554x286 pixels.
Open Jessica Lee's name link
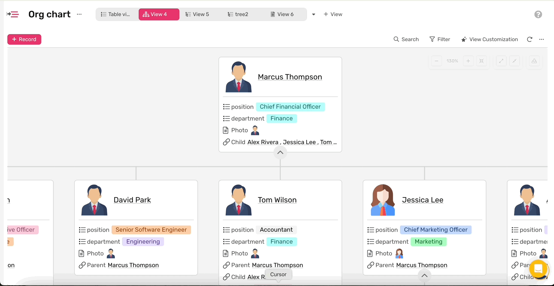(423, 200)
